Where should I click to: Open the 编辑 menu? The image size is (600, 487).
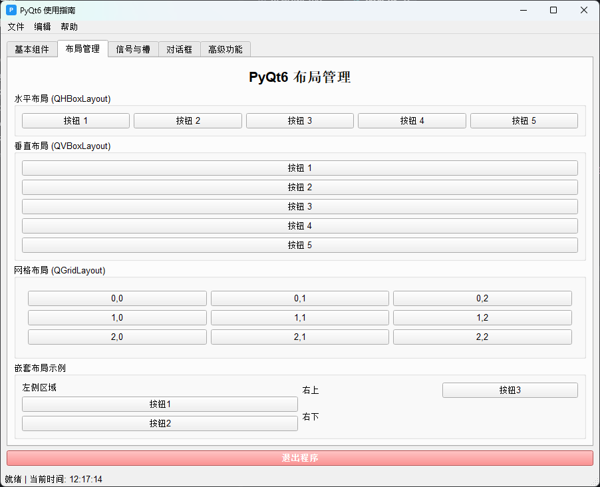click(x=42, y=27)
